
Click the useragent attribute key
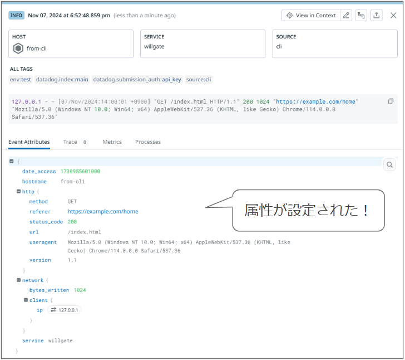[x=43, y=242]
